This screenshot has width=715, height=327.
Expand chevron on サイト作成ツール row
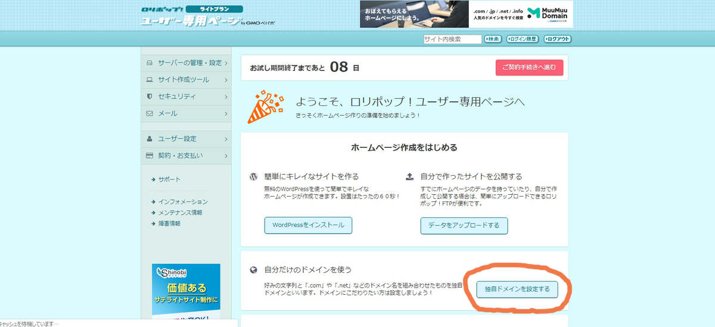[226, 80]
